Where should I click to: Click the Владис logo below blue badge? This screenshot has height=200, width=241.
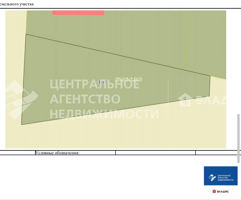pyautogui.click(x=221, y=191)
